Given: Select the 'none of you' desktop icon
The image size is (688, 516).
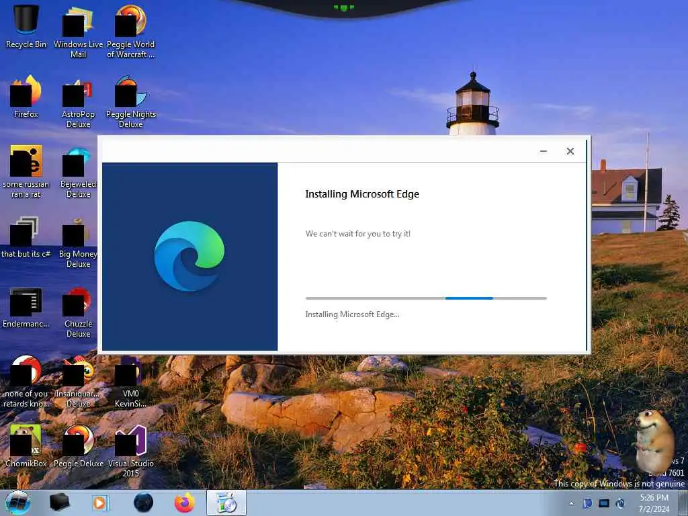Looking at the screenshot, I should (26, 381).
